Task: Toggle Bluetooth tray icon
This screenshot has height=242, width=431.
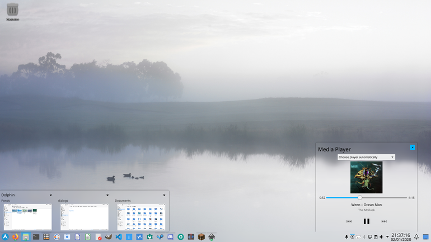Action: click(364, 237)
